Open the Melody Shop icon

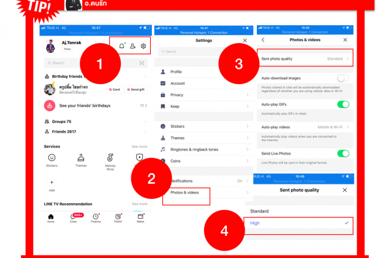pos(110,157)
